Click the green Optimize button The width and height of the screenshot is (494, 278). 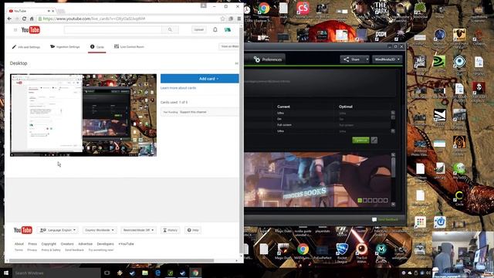point(360,140)
